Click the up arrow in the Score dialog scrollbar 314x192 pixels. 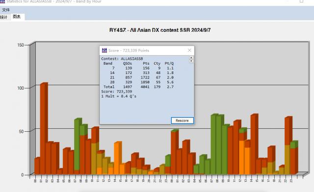pyautogui.click(x=191, y=58)
